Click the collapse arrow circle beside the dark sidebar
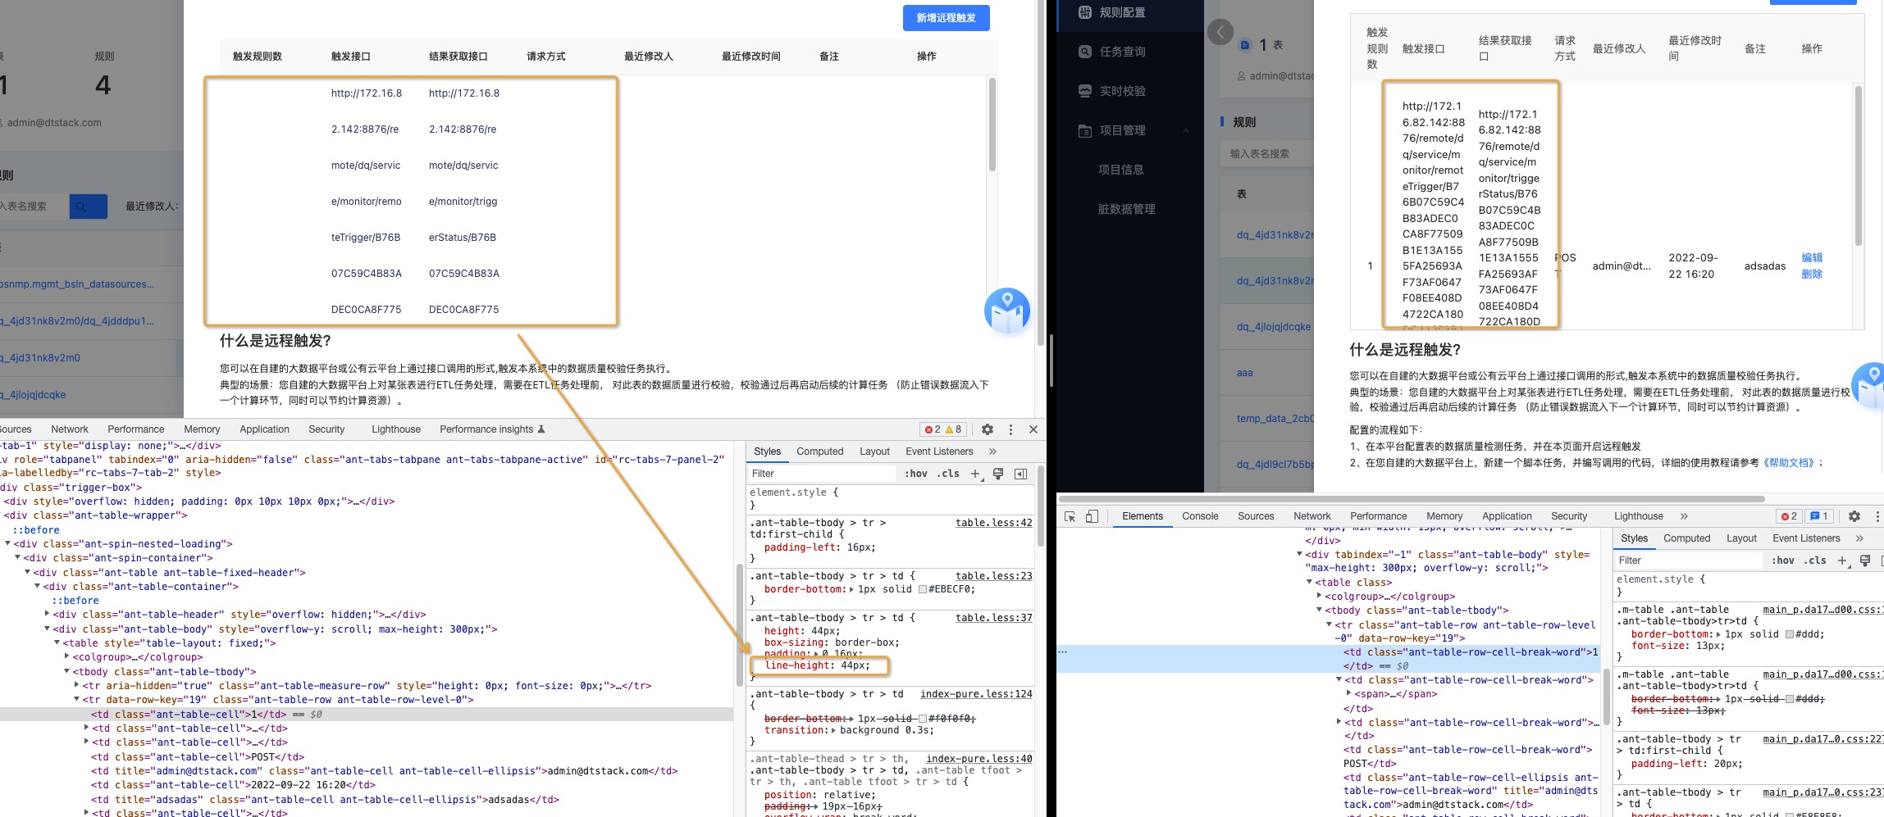 (x=1220, y=32)
